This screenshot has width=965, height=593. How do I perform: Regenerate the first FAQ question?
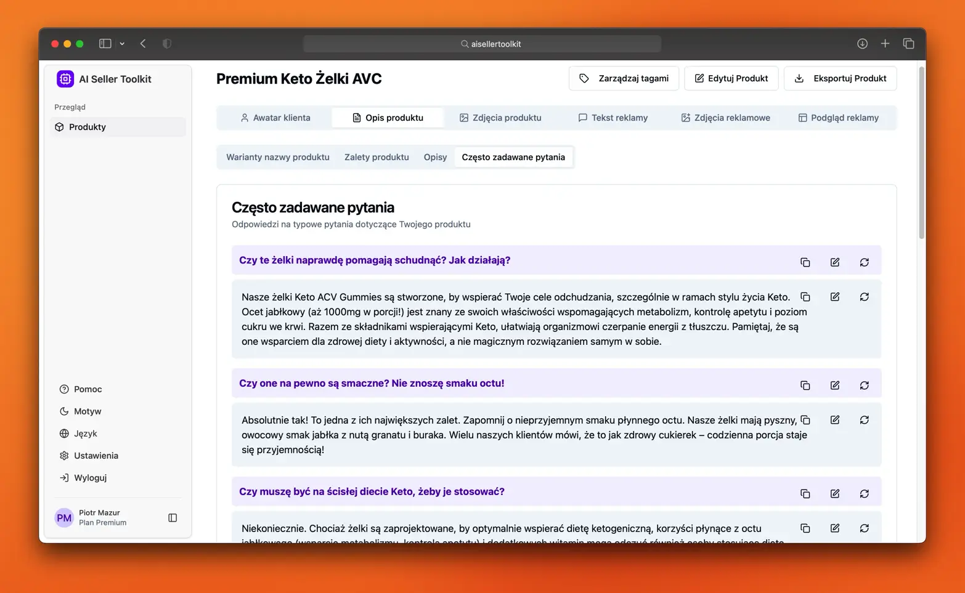point(864,262)
